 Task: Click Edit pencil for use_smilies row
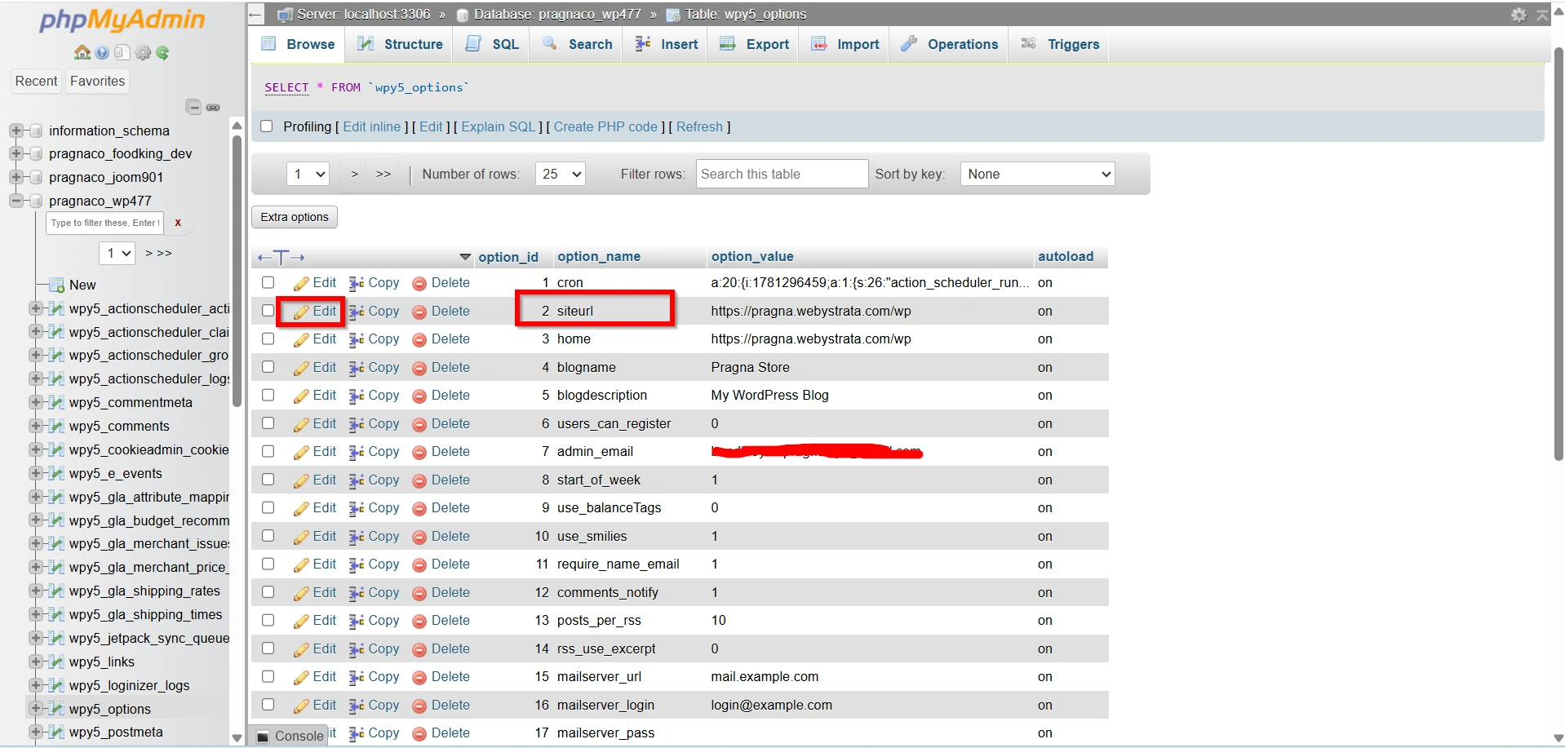pyautogui.click(x=301, y=537)
